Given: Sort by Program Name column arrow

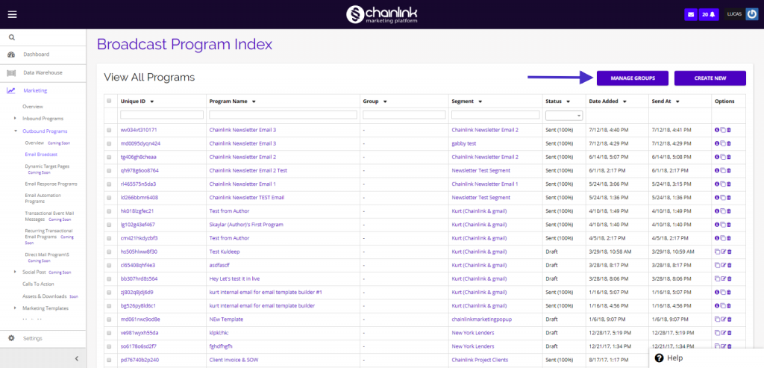Looking at the screenshot, I should click(x=254, y=102).
